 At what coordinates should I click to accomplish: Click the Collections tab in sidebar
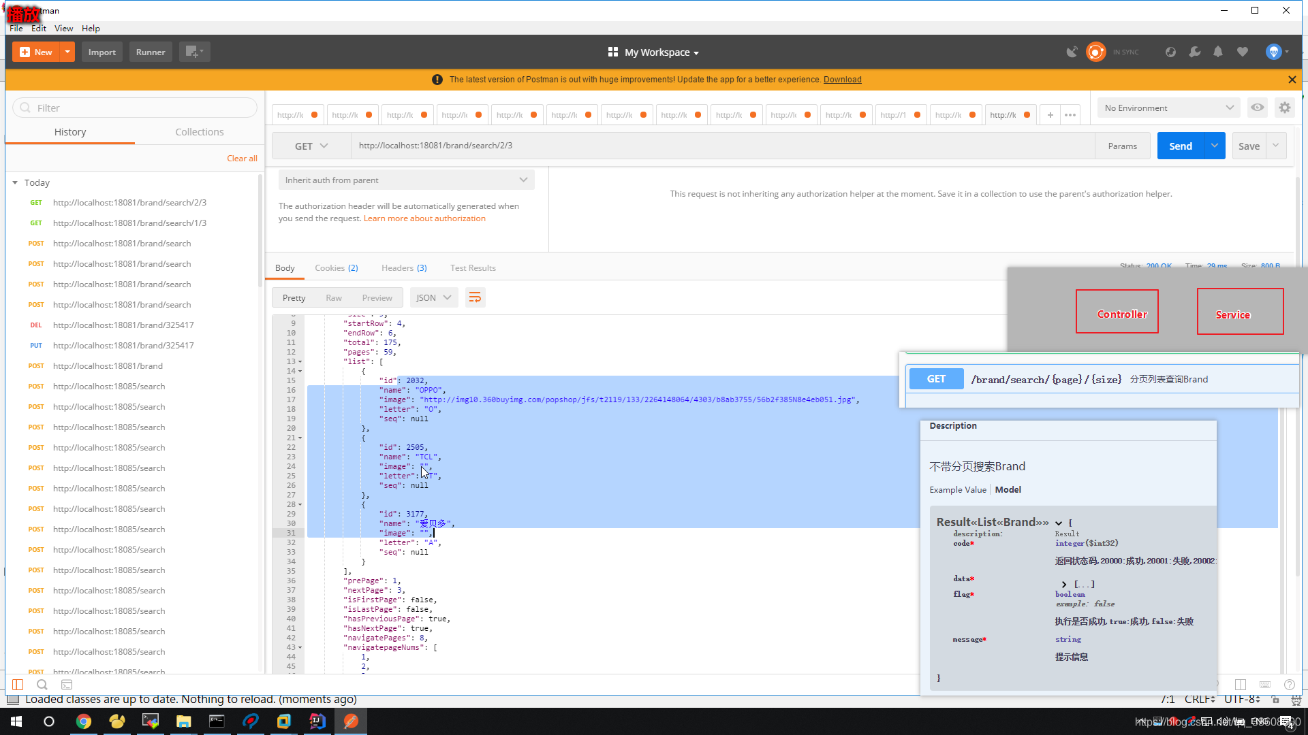pyautogui.click(x=200, y=131)
